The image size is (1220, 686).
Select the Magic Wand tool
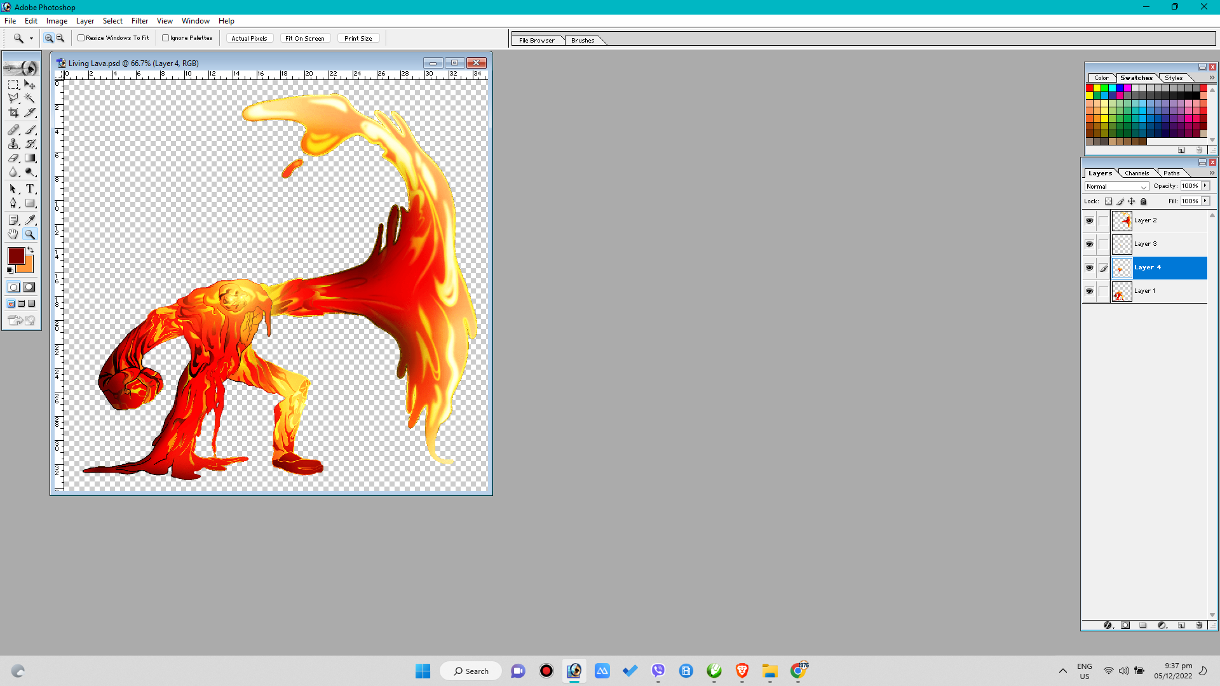(30, 98)
